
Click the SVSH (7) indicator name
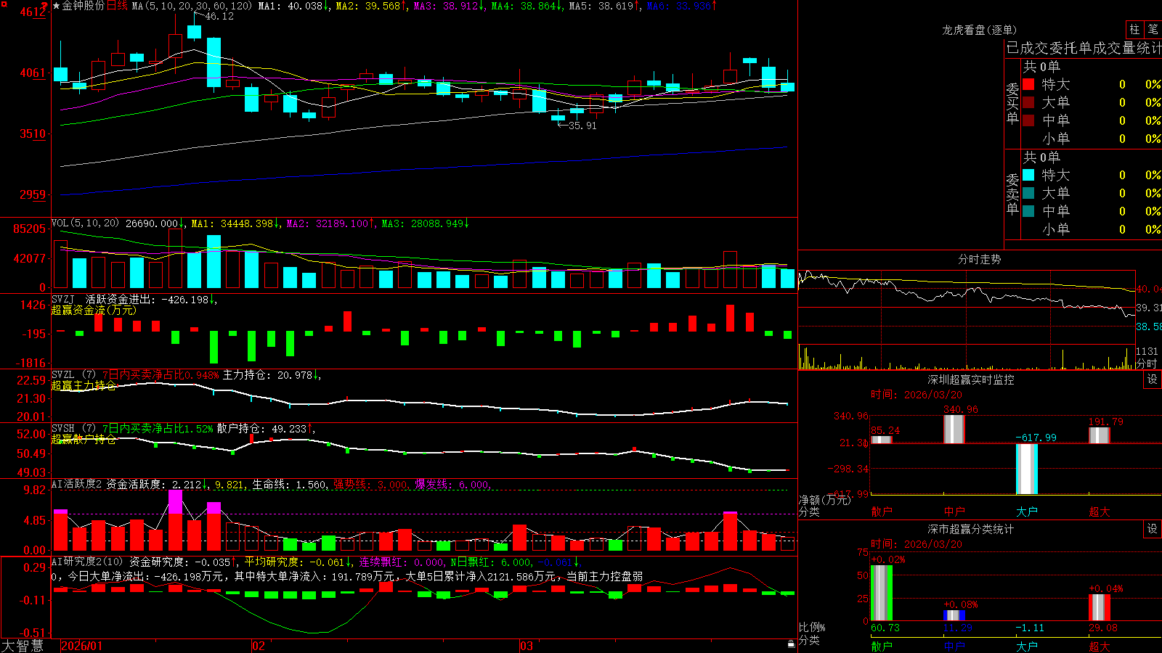(73, 428)
